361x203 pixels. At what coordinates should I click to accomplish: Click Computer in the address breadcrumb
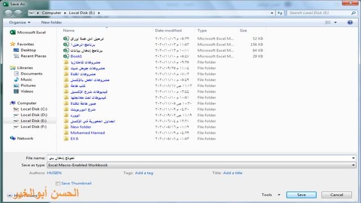51,13
